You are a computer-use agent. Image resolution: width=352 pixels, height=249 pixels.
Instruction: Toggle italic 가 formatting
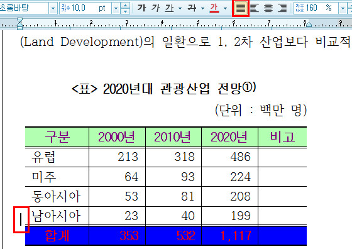click(x=155, y=8)
